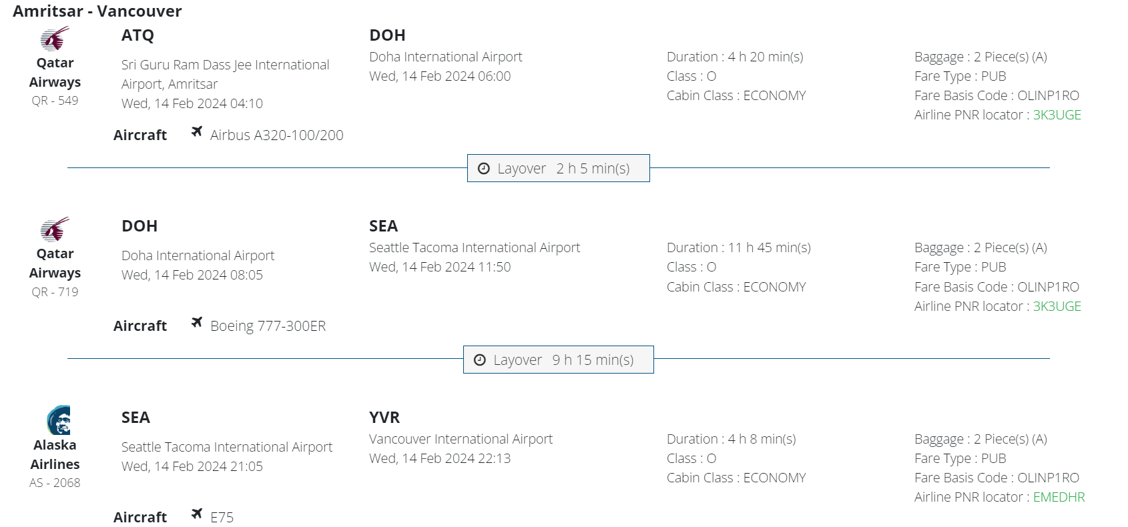Click the Qatar Airways logo for QR-549
The height and width of the screenshot is (527, 1128).
point(55,39)
